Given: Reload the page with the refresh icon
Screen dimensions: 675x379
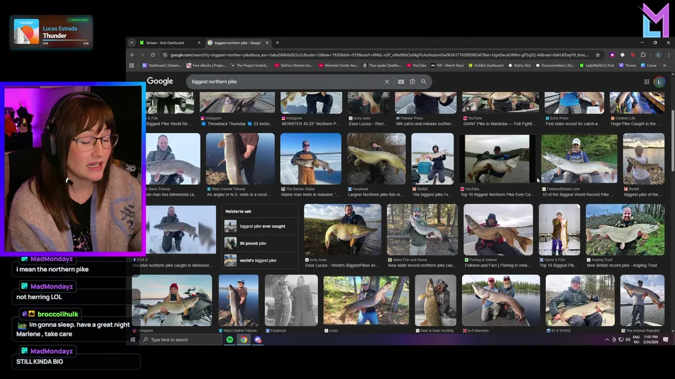Looking at the screenshot, I should tap(152, 55).
